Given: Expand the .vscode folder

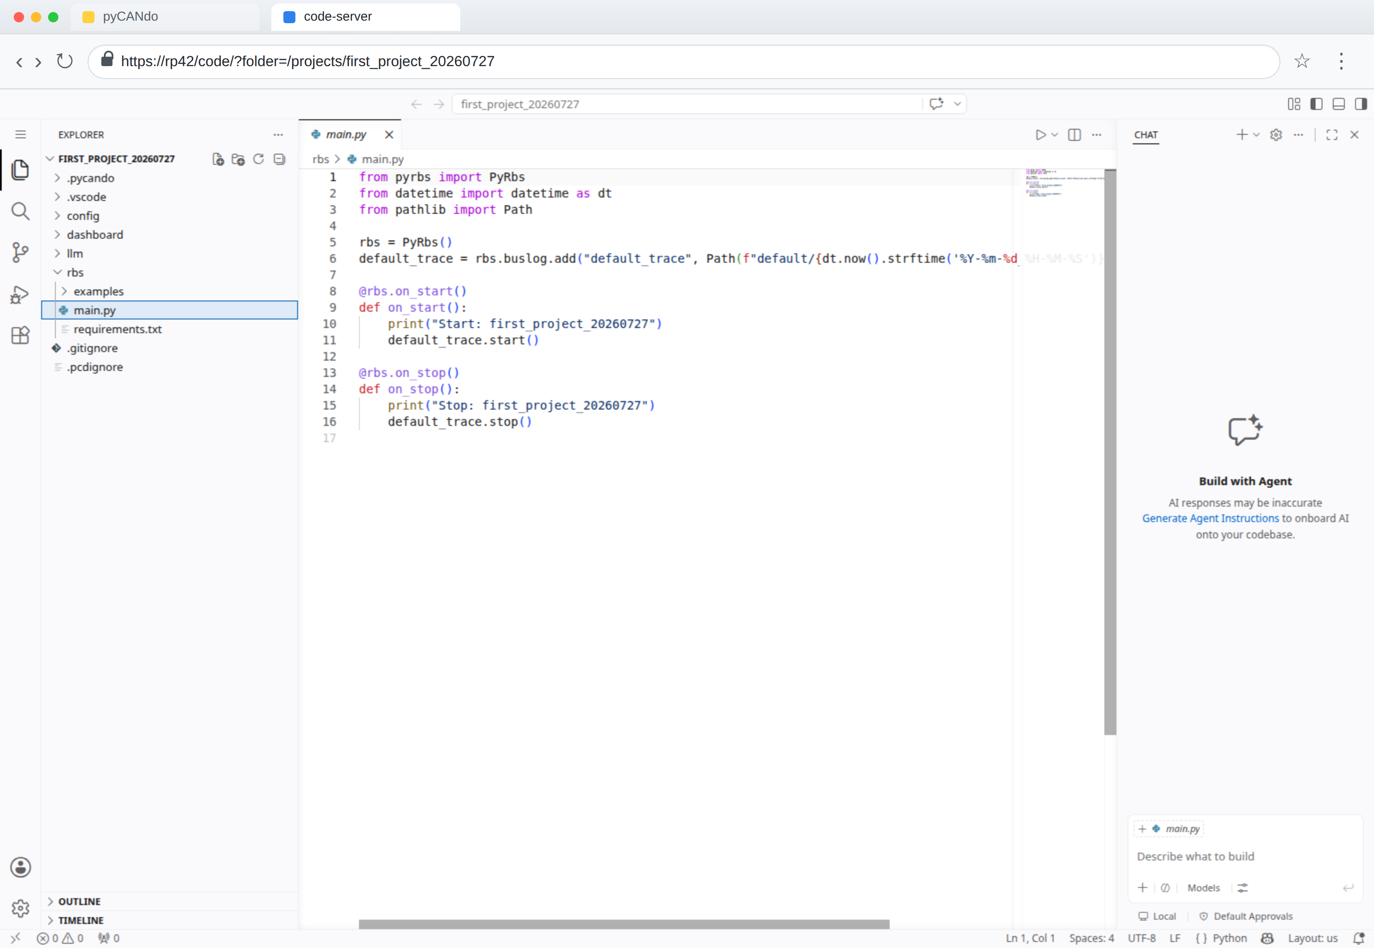Looking at the screenshot, I should click(x=169, y=197).
